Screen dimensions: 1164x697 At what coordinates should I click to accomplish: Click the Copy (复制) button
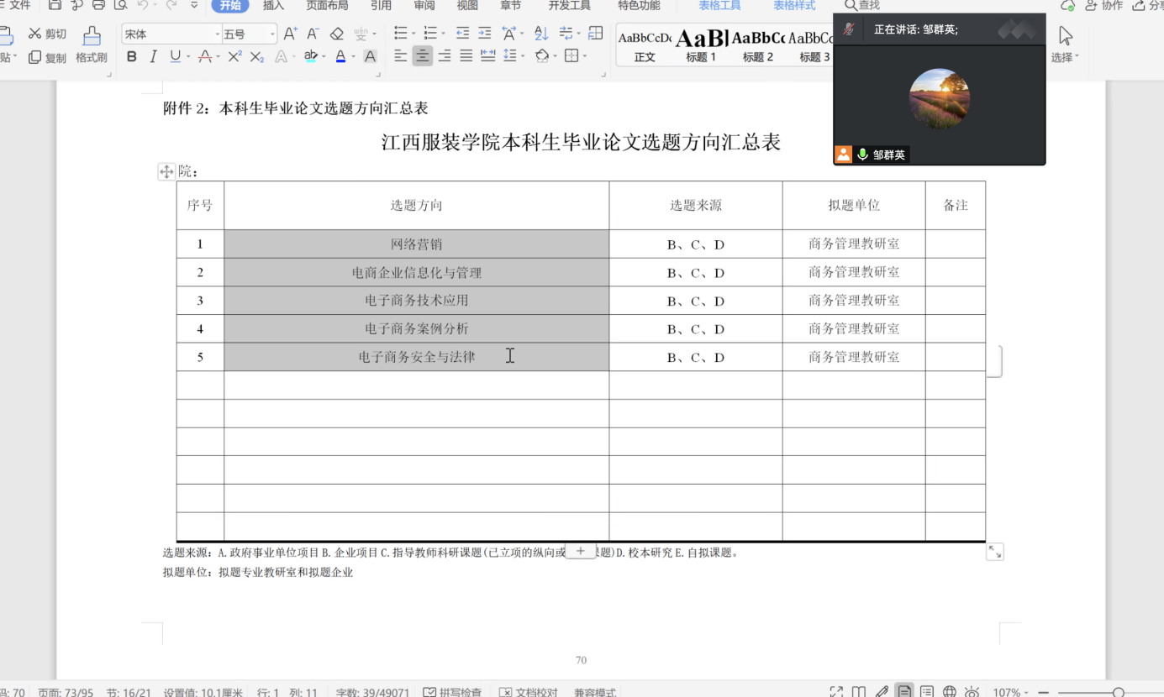coord(47,58)
